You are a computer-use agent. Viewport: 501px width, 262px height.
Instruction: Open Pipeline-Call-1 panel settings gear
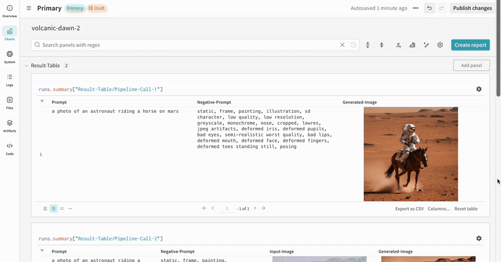click(479, 90)
